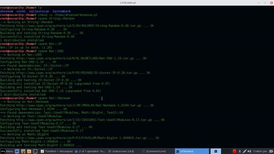274x154 pixels.
Task: Minimize the LXTerminal window
Action: 259,3
